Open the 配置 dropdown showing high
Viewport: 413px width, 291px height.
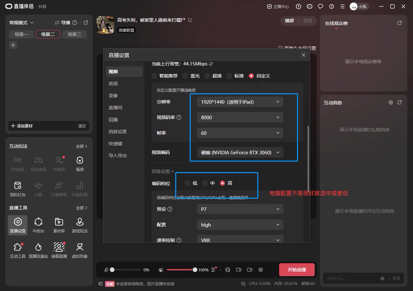coord(240,224)
